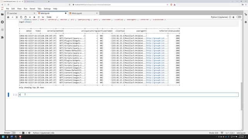
Task: Click the Python 3 (ipykernel) Idle status
Action: tap(44, 133)
